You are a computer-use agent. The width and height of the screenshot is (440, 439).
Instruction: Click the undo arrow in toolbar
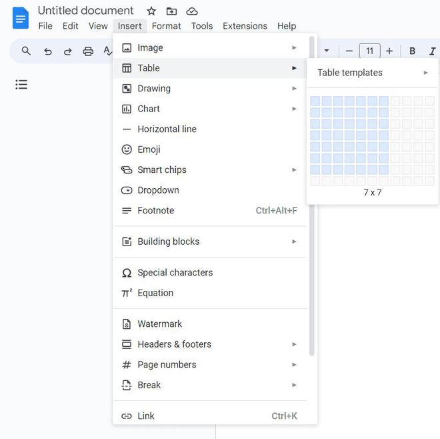(47, 51)
